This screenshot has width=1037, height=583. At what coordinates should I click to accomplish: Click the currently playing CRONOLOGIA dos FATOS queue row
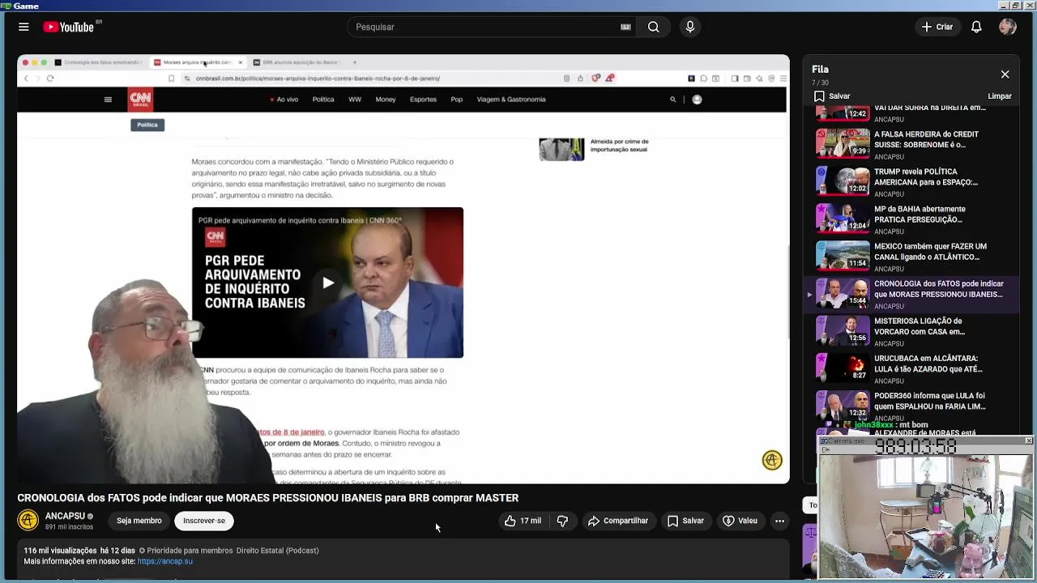pyautogui.click(x=911, y=293)
